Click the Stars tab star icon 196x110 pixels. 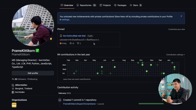[x=131, y=5]
